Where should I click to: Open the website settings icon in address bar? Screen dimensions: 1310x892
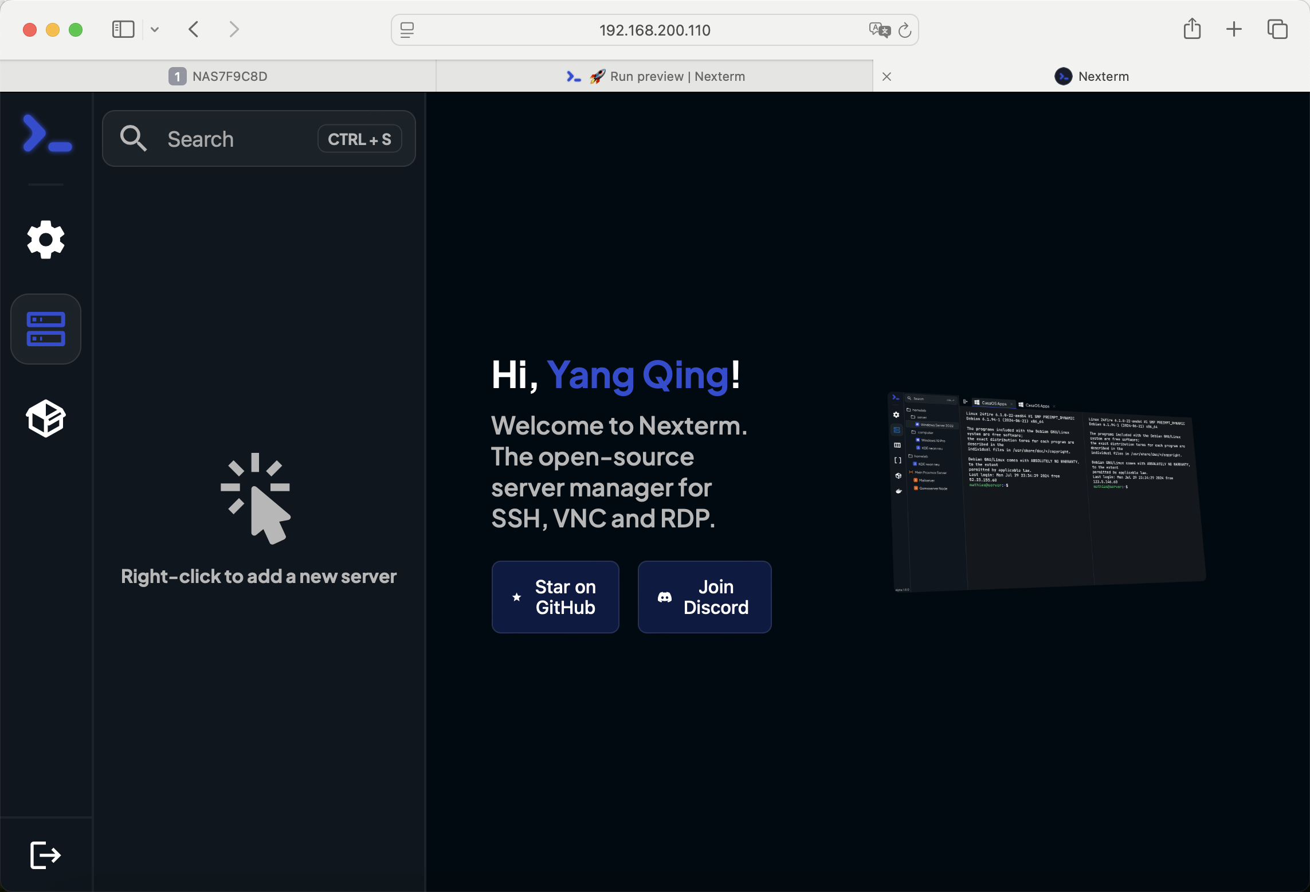407,30
